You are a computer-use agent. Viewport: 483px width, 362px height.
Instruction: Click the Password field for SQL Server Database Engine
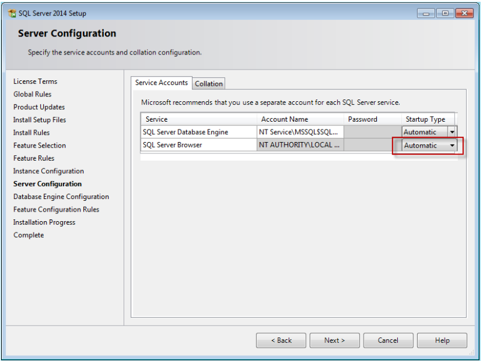click(x=371, y=132)
